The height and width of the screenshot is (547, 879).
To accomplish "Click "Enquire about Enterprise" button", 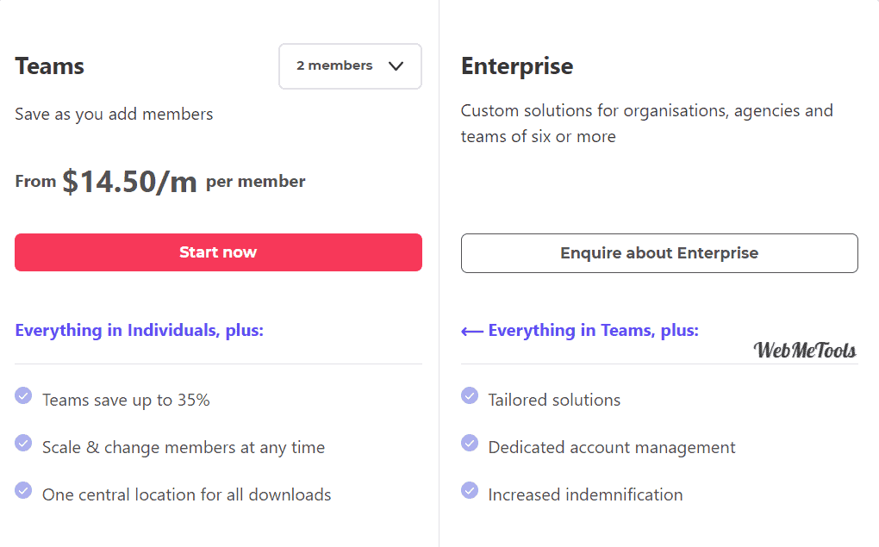I will (659, 253).
